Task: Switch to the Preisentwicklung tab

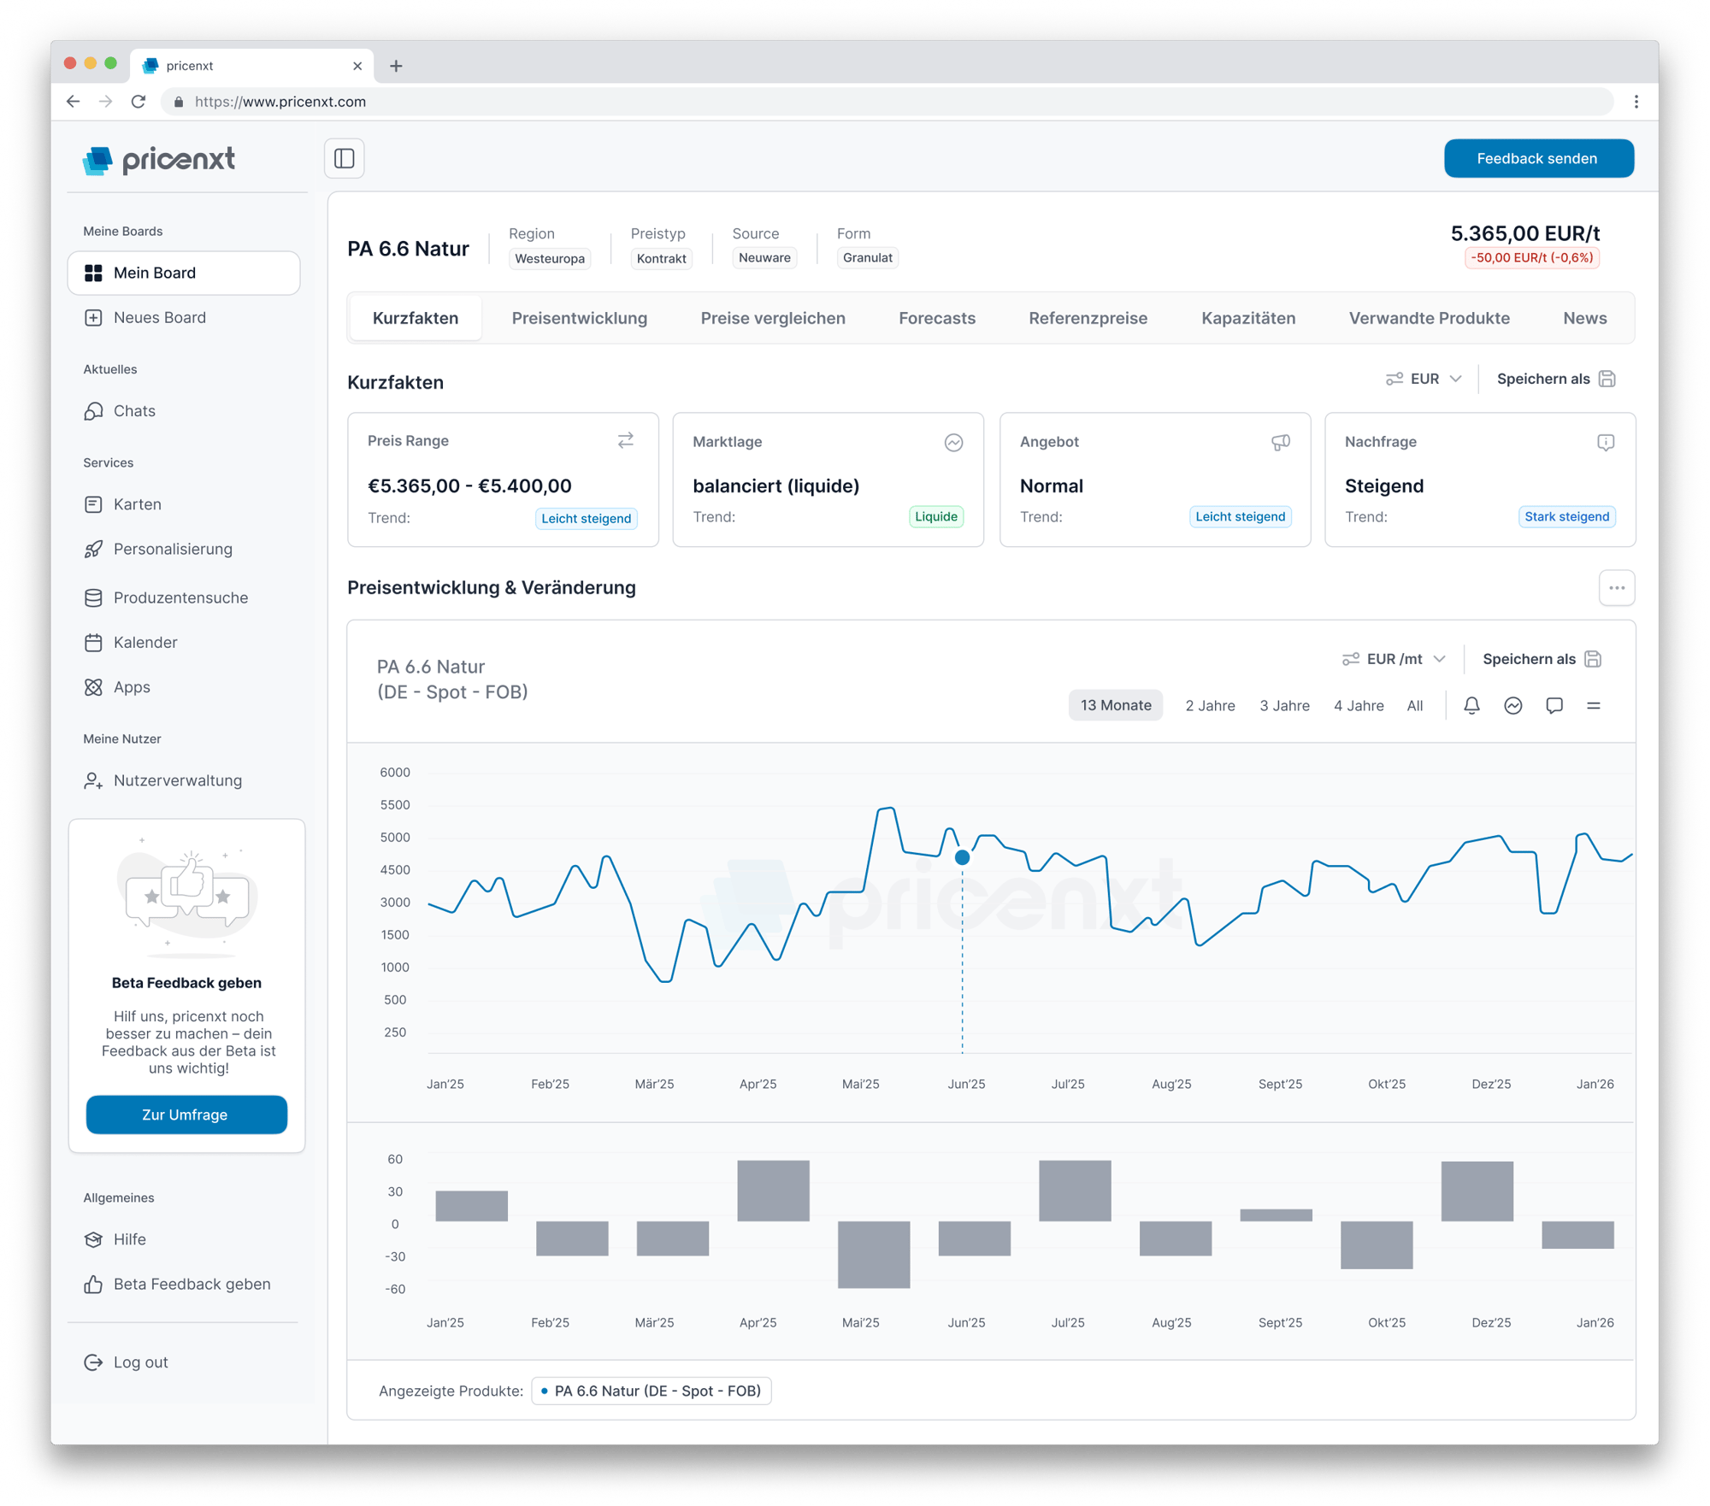Action: click(x=579, y=318)
